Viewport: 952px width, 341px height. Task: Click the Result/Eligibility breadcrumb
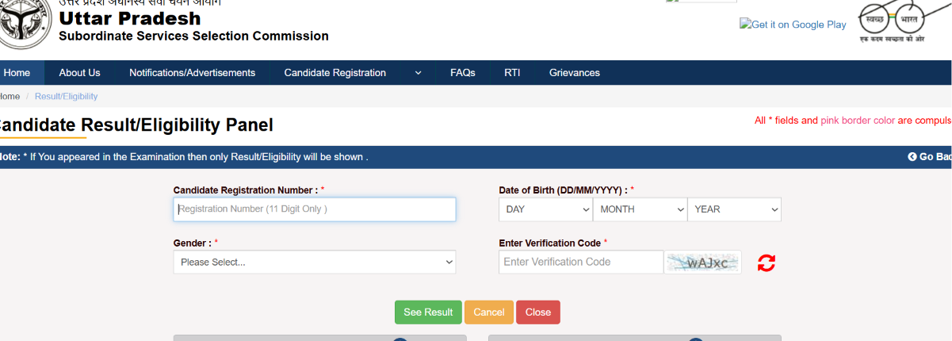click(x=67, y=96)
